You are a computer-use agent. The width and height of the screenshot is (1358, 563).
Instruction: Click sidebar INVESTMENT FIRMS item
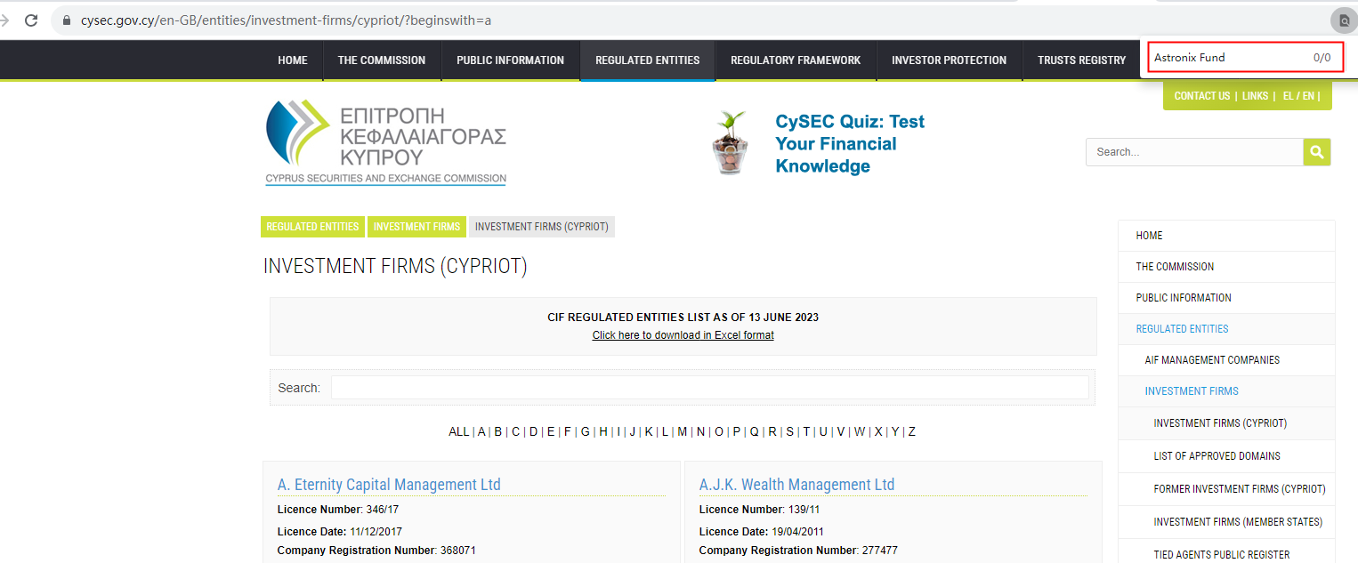[1226, 391]
